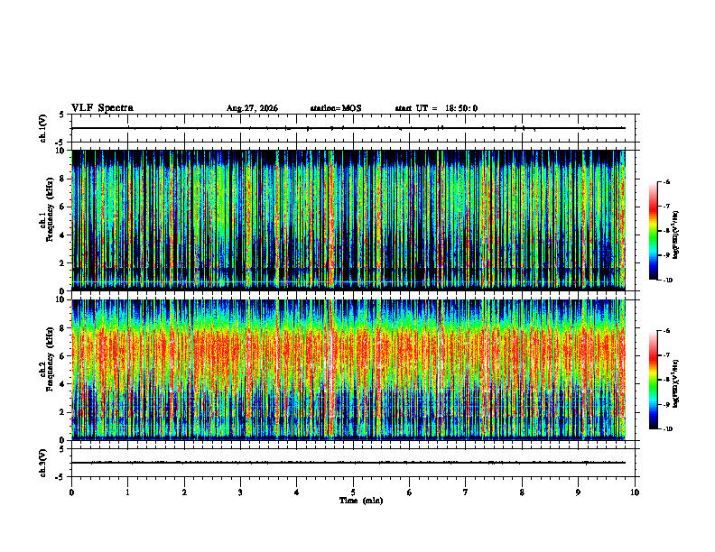The height and width of the screenshot is (552, 715).
Task: Click the start UT 18:50:0 label
Action: pyautogui.click(x=436, y=108)
